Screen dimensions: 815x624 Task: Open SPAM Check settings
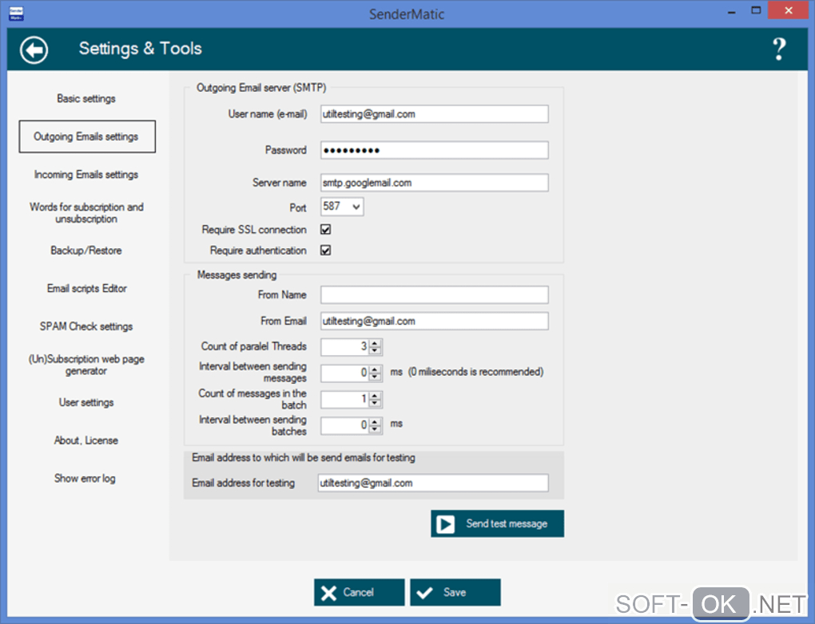(x=86, y=326)
